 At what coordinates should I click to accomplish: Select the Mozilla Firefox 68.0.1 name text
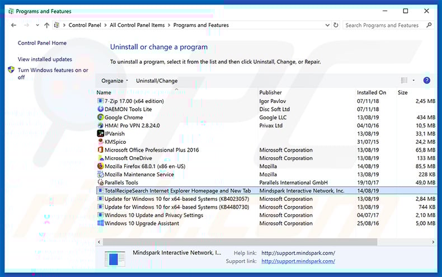(x=145, y=166)
